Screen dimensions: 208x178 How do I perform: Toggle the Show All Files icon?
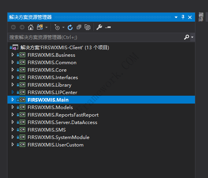point(87,27)
